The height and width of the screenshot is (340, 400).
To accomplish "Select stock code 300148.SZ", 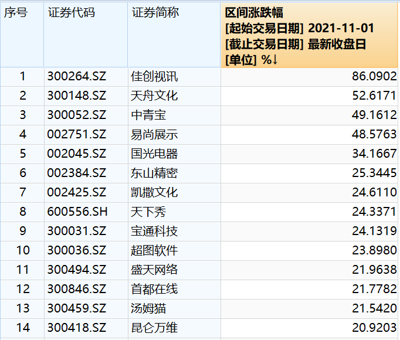I will coord(76,96).
